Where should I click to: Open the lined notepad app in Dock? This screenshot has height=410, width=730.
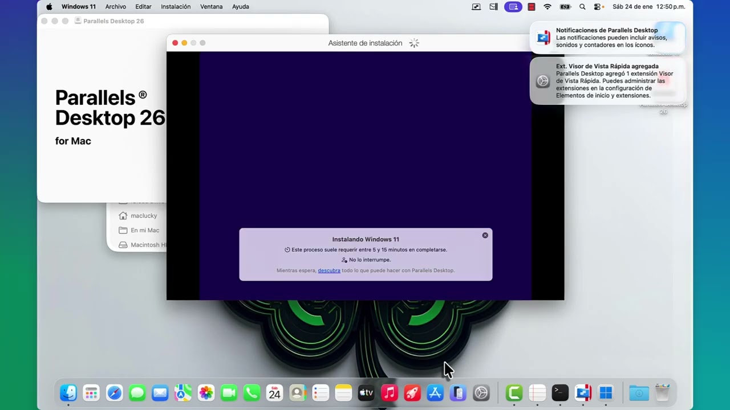tap(537, 393)
